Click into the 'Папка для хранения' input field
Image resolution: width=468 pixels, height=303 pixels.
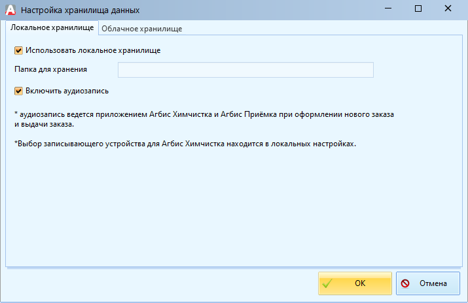point(245,70)
